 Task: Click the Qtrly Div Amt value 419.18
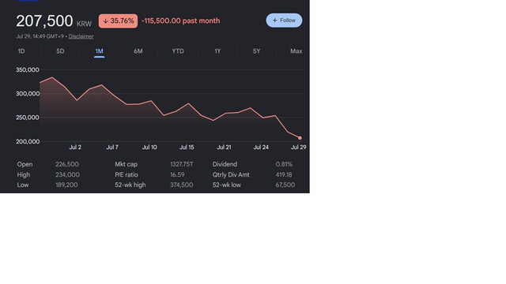pos(284,175)
